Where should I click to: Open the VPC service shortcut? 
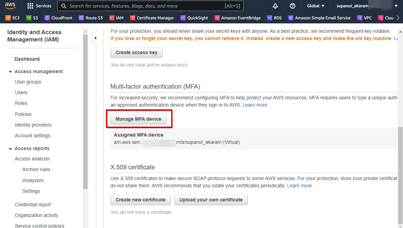point(364,18)
